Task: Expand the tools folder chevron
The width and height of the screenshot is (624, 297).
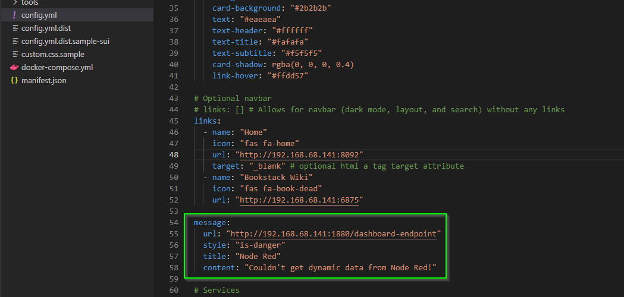Action: [15, 3]
